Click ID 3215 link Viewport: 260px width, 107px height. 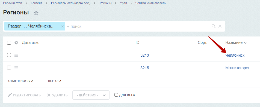pyautogui.click(x=144, y=68)
